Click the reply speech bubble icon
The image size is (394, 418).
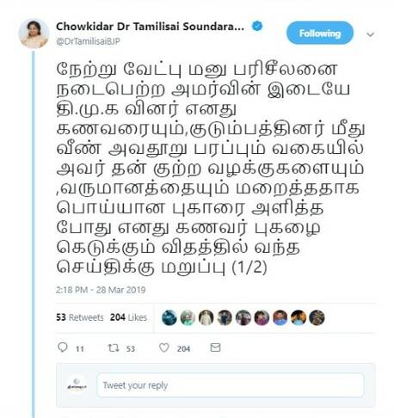coord(63,347)
